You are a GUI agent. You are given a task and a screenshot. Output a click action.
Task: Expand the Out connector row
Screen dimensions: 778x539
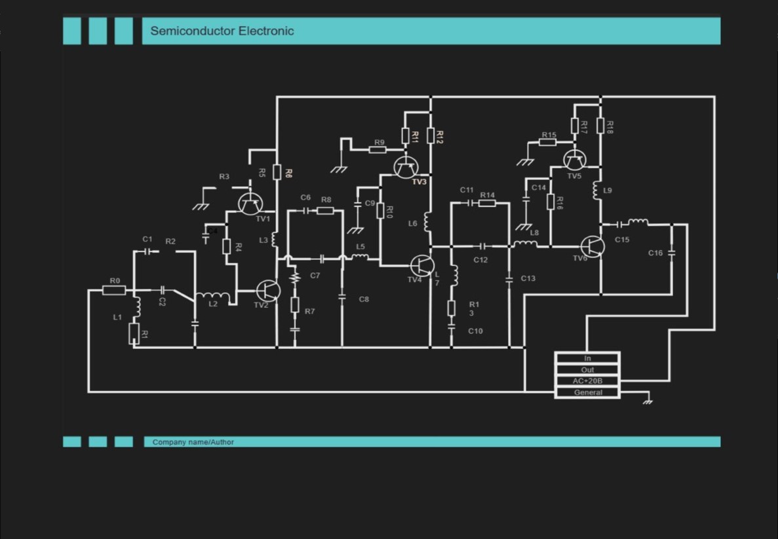[x=587, y=369]
